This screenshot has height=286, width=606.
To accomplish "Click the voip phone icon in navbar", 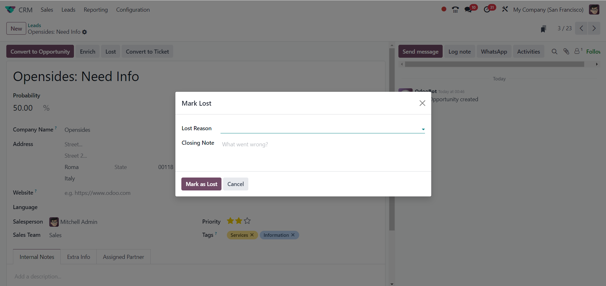I will [x=455, y=10].
